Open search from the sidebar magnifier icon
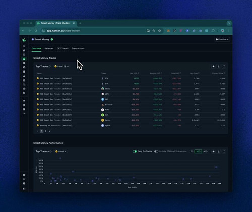The width and height of the screenshot is (252, 212). [x=24, y=46]
